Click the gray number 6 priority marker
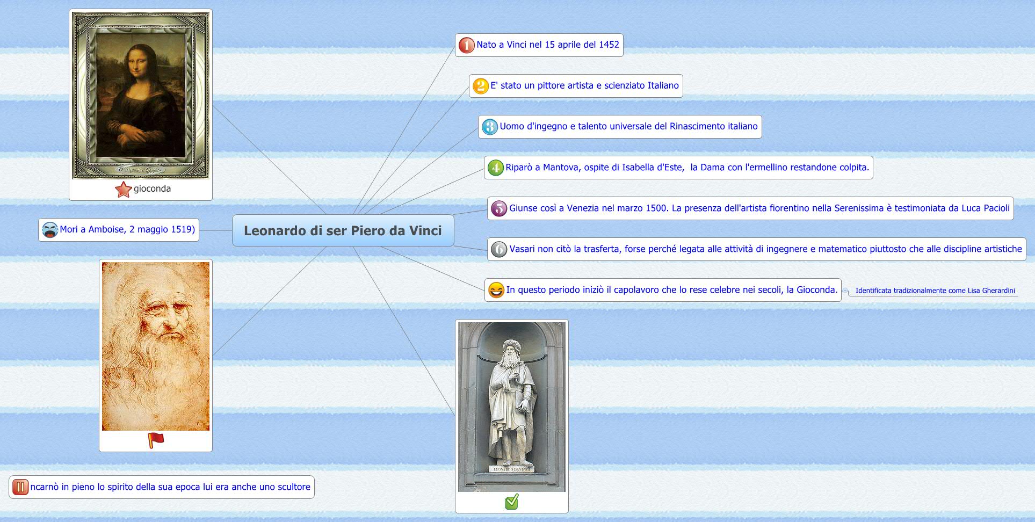The image size is (1035, 522). point(500,249)
